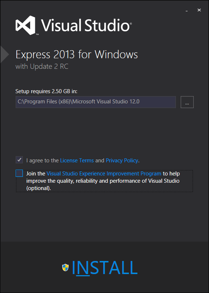Image resolution: width=209 pixels, height=293 pixels.
Task: Click the "I agree to the" label text
Action: [43, 161]
